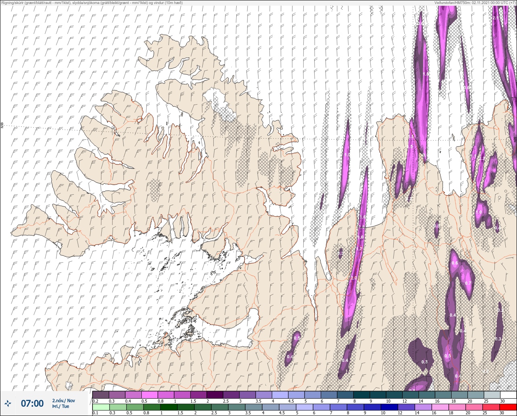
Task: Click the dark teal 8 swatch in snow legend
Action: pyautogui.click(x=361, y=395)
